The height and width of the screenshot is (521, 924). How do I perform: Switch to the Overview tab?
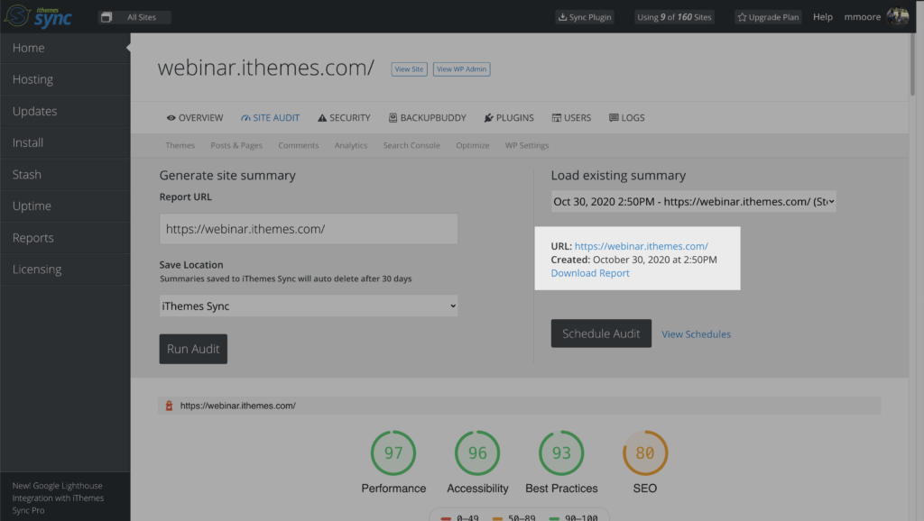pyautogui.click(x=195, y=118)
